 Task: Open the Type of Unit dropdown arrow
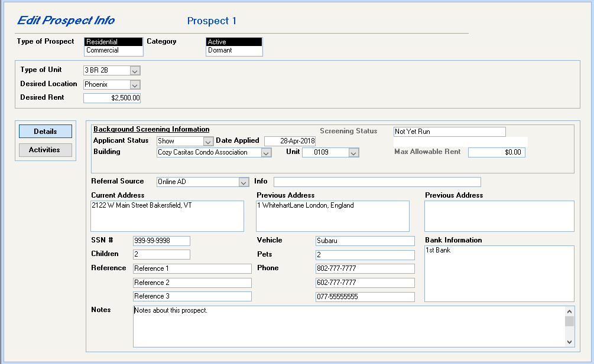pos(135,71)
